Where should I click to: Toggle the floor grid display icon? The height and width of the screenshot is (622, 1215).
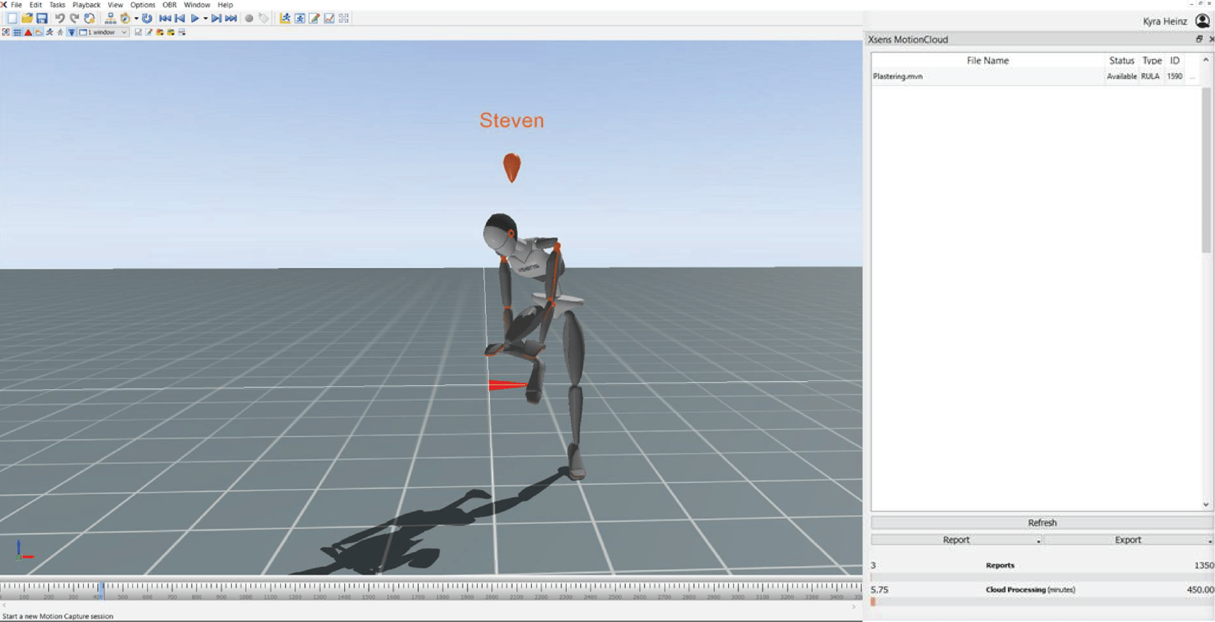click(x=17, y=32)
